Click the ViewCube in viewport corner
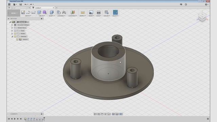This screenshot has width=217, height=122. coord(202,17)
